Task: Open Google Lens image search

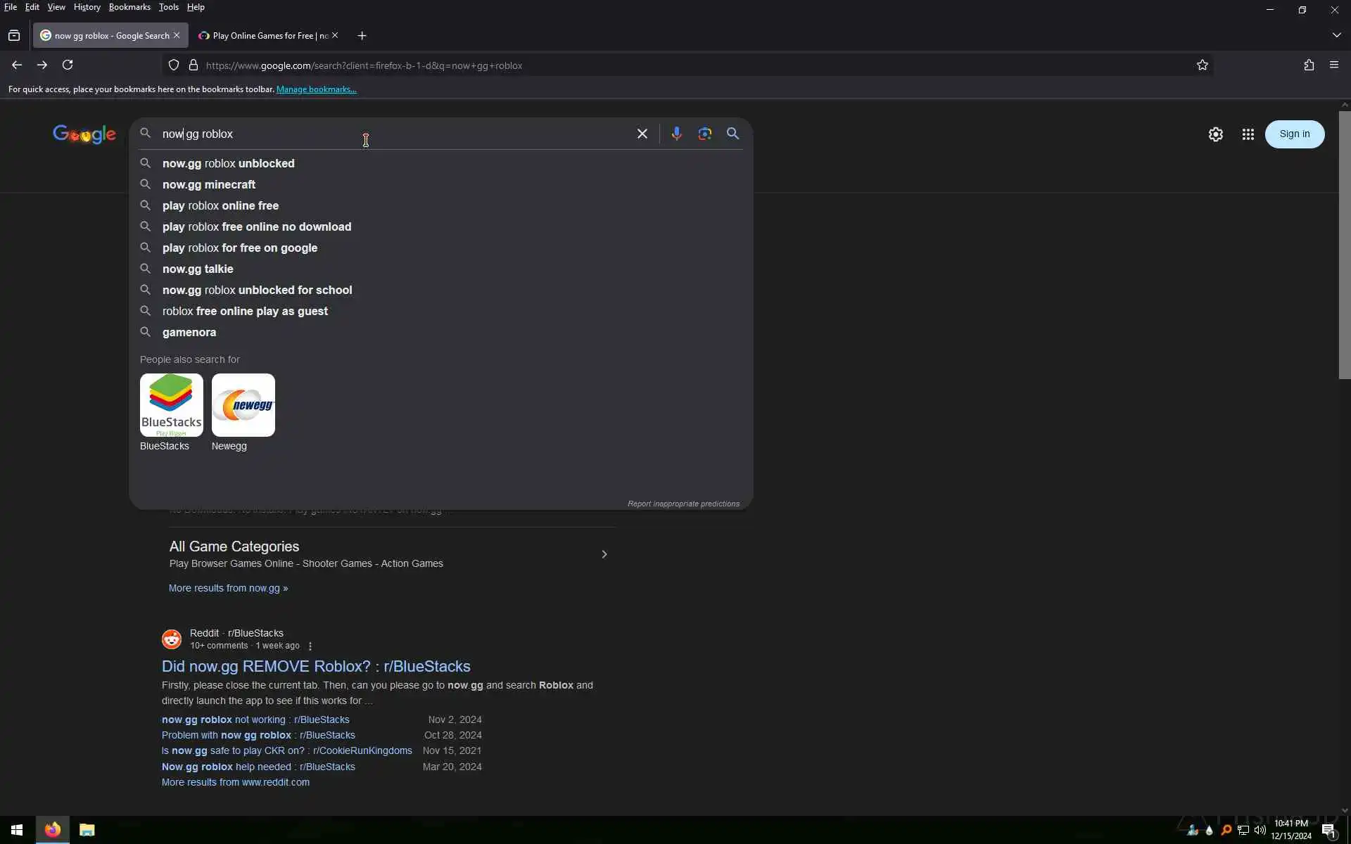Action: point(704,134)
